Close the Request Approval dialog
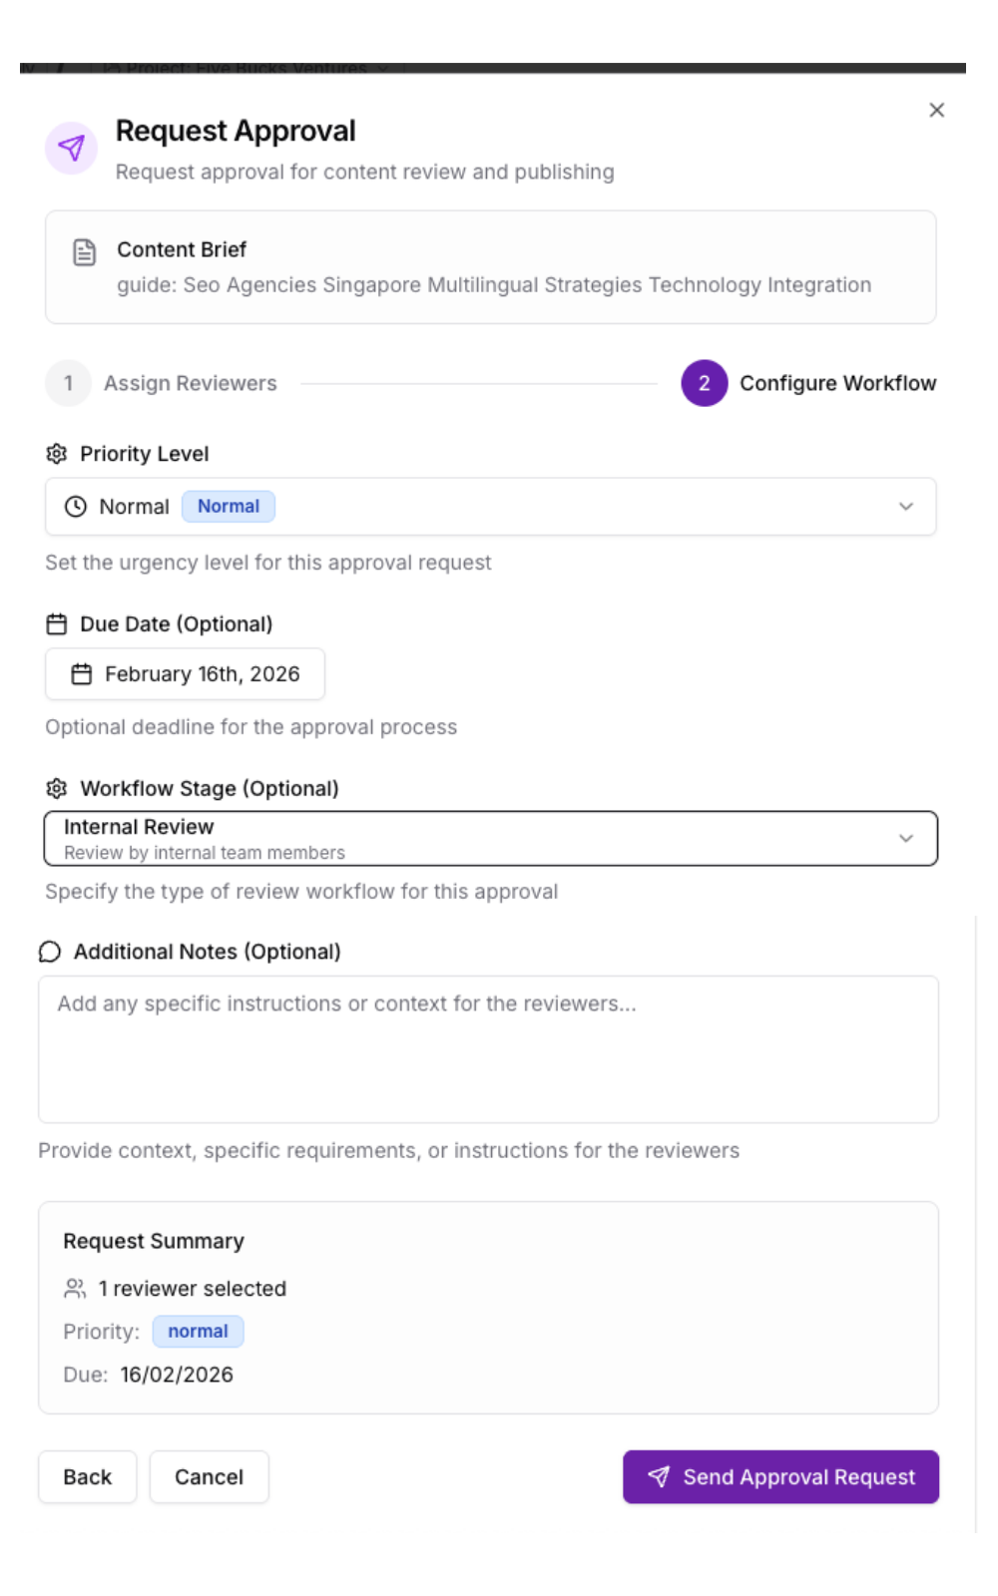The height and width of the screenshot is (1596, 998). (x=936, y=110)
